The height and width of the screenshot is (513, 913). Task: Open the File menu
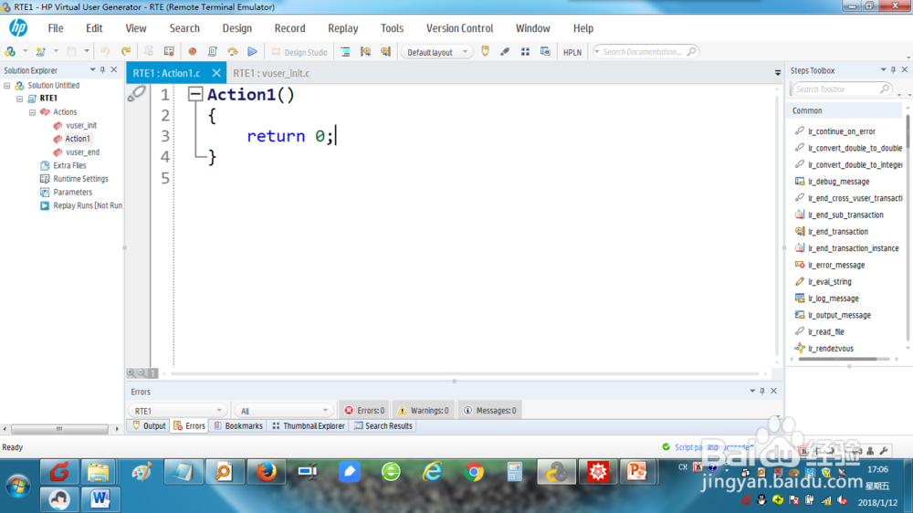point(56,28)
